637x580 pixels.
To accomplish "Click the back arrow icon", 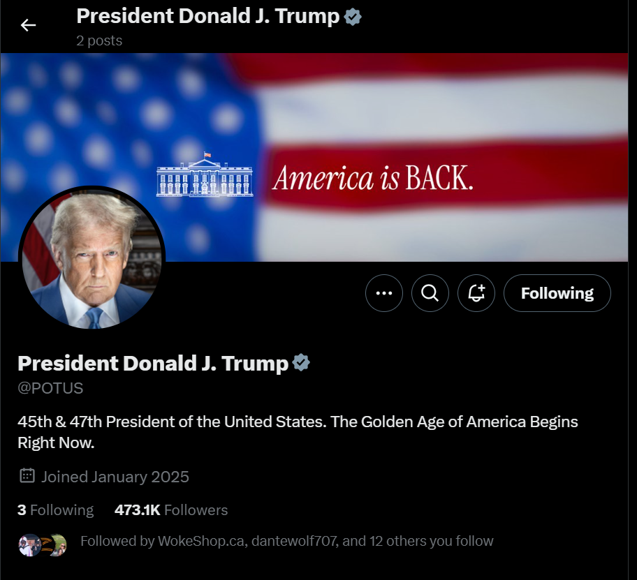I will [28, 25].
